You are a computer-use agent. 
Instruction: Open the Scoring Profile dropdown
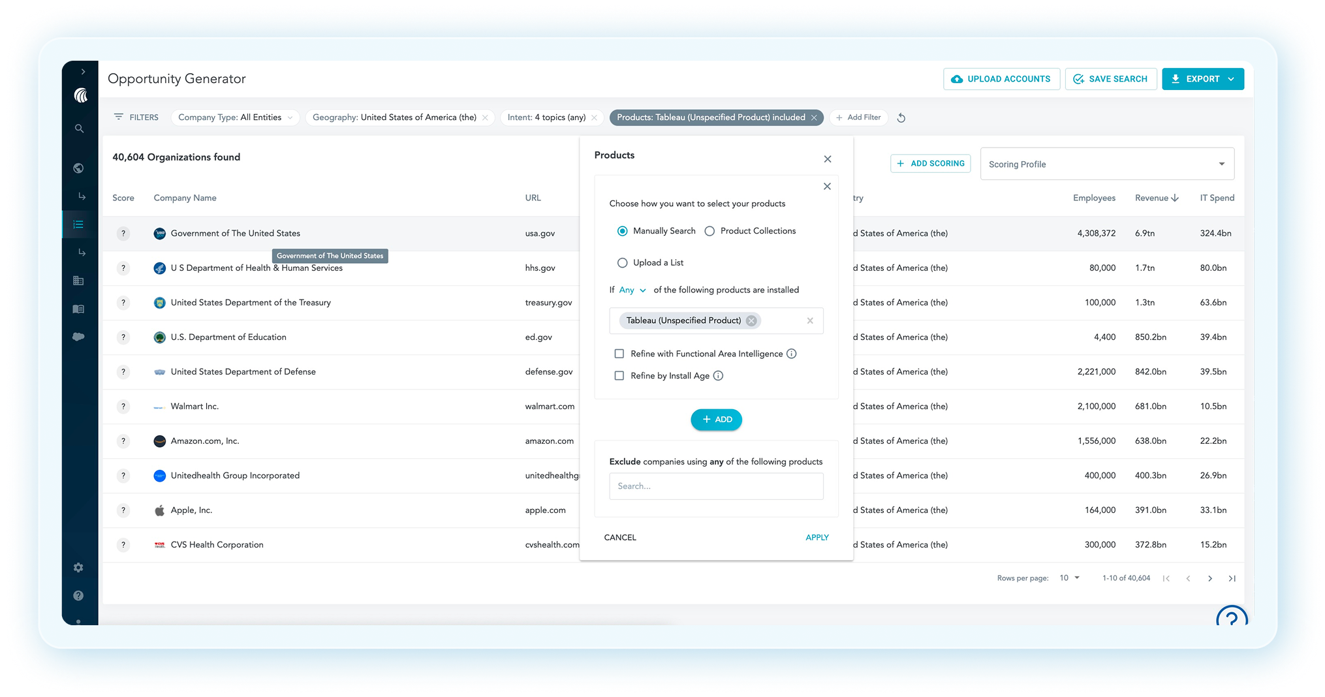(1107, 164)
